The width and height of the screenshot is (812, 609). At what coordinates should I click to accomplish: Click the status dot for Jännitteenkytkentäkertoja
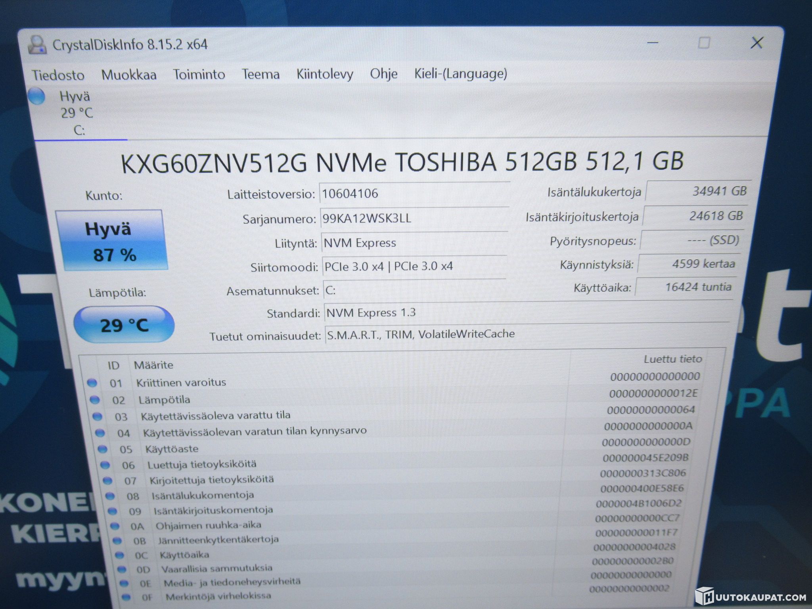117,540
